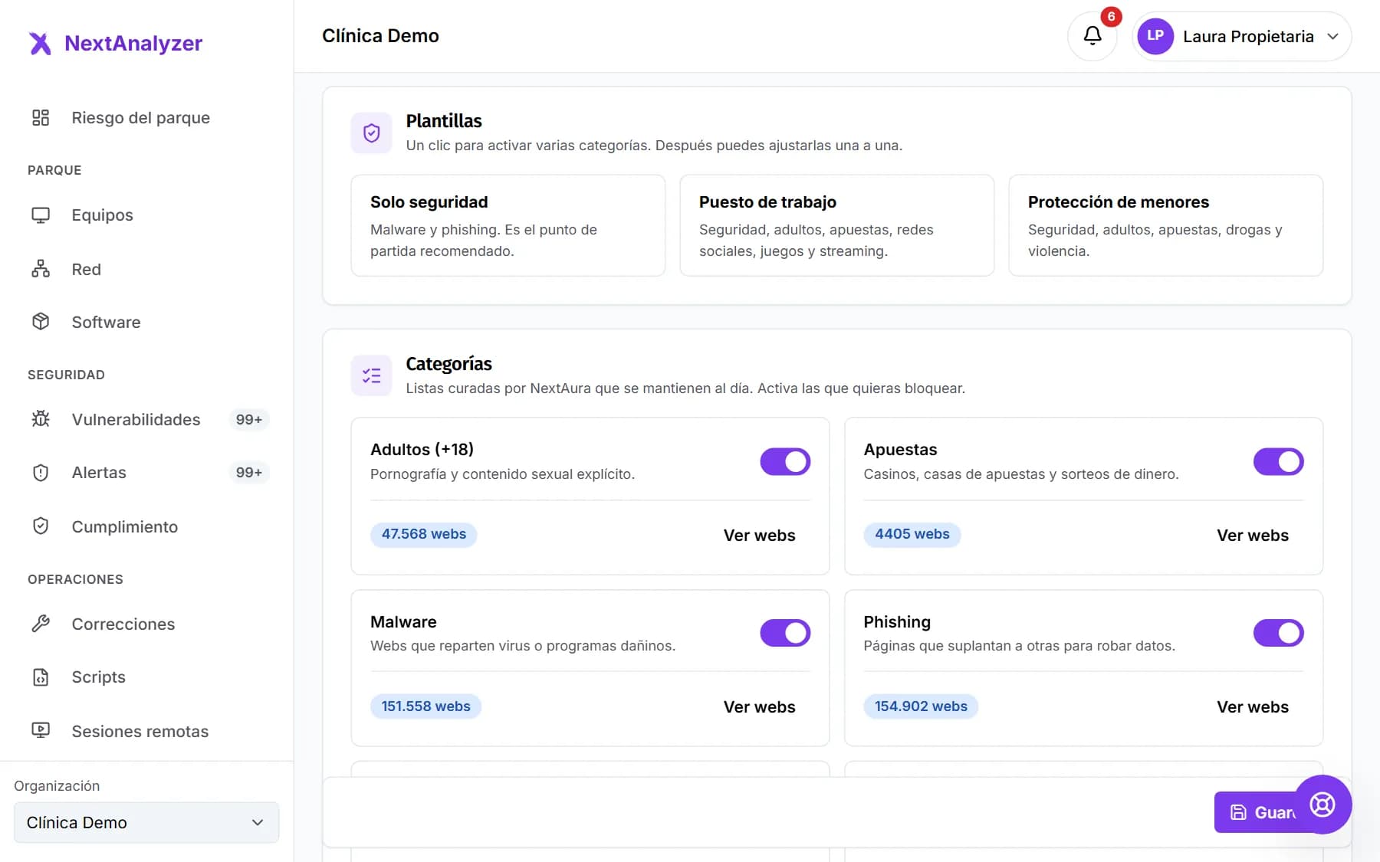Click the Categorías checklist icon
This screenshot has height=862, width=1380.
coord(372,375)
